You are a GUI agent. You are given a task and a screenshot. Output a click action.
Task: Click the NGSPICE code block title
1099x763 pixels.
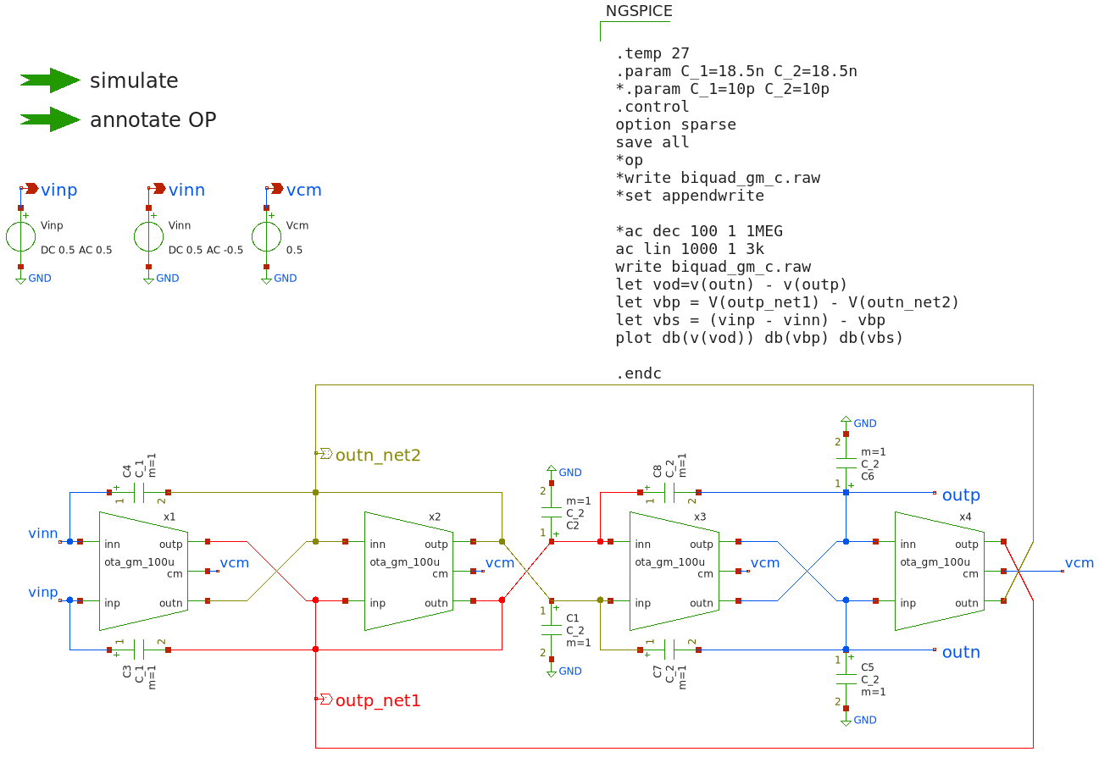click(x=639, y=11)
